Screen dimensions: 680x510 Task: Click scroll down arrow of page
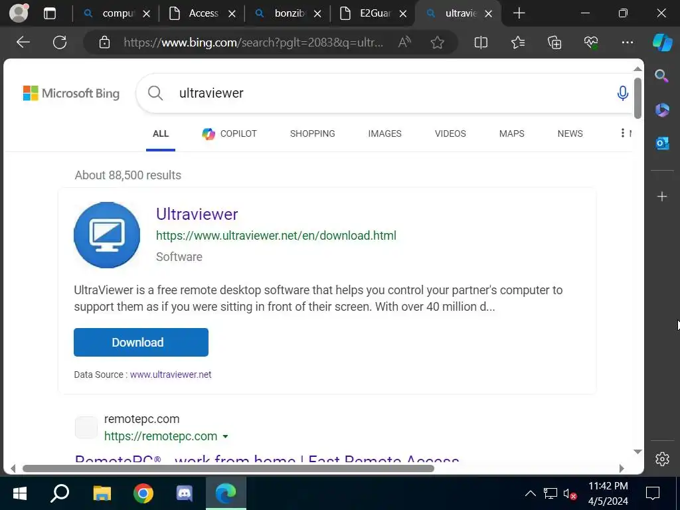tap(637, 452)
